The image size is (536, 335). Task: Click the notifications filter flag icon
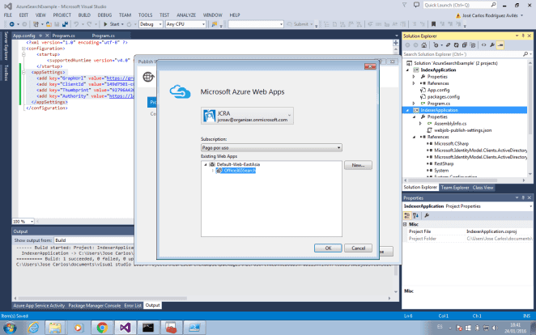click(405, 5)
